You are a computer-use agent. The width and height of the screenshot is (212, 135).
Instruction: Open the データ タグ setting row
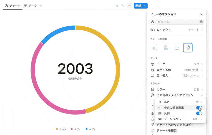177,64
